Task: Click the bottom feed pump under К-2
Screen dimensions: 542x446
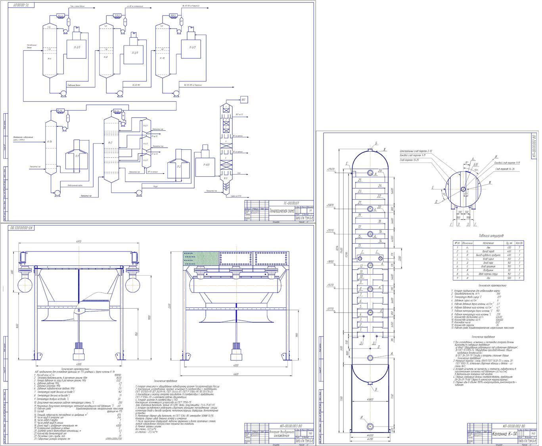Action: pyautogui.click(x=139, y=193)
